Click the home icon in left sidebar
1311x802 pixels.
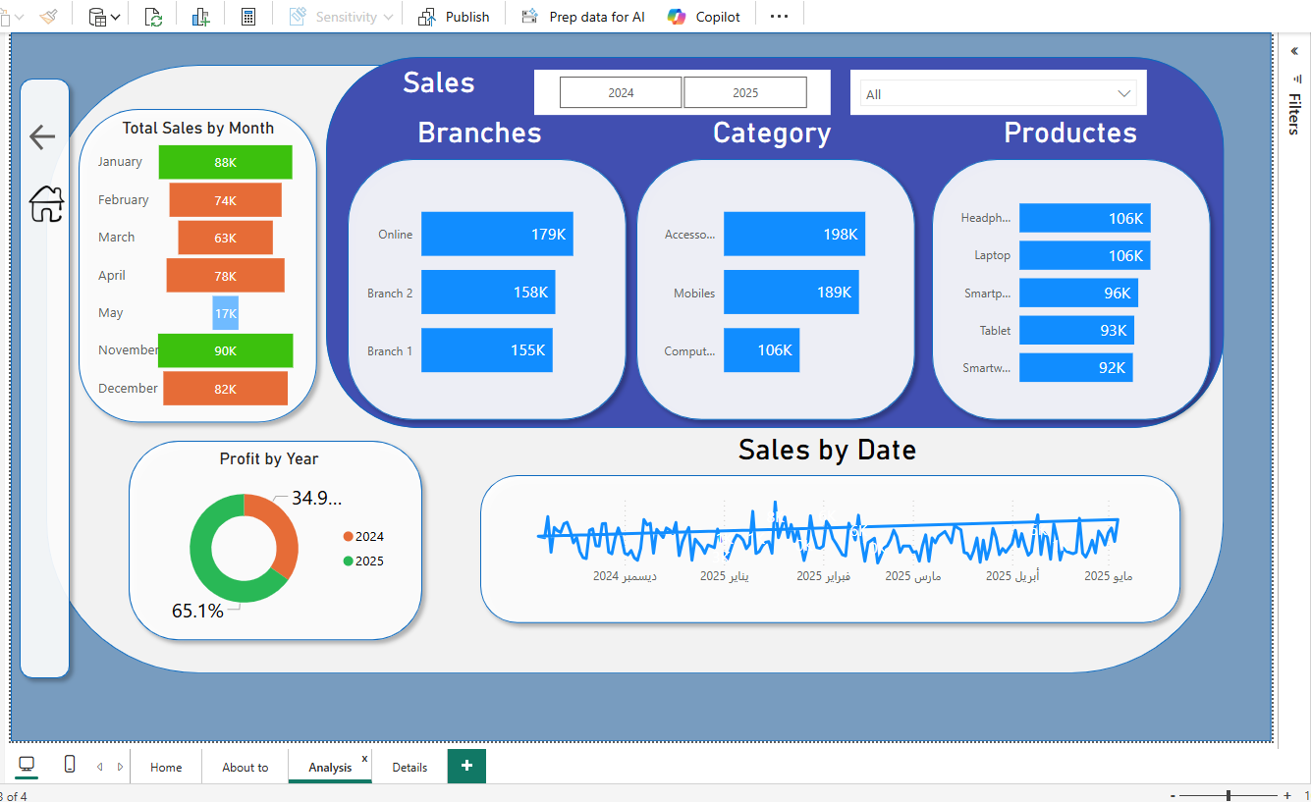point(46,204)
